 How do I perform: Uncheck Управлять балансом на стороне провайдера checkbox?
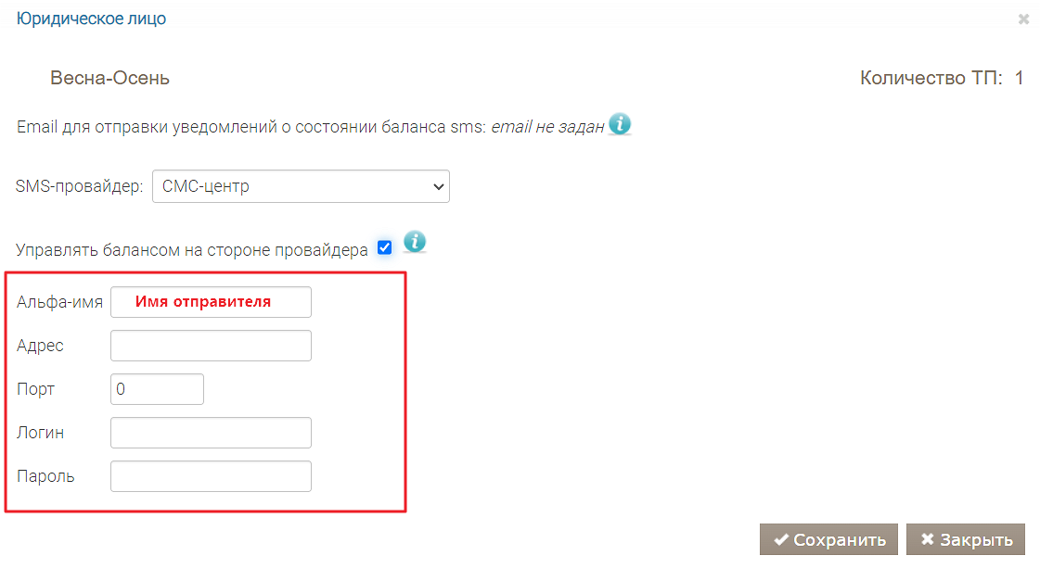[x=384, y=248]
